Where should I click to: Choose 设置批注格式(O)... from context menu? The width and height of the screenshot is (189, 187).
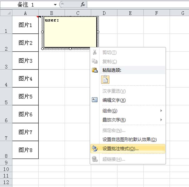tap(120, 149)
